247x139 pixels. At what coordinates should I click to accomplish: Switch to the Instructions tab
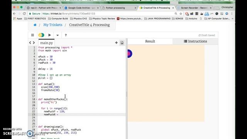pyautogui.click(x=195, y=41)
